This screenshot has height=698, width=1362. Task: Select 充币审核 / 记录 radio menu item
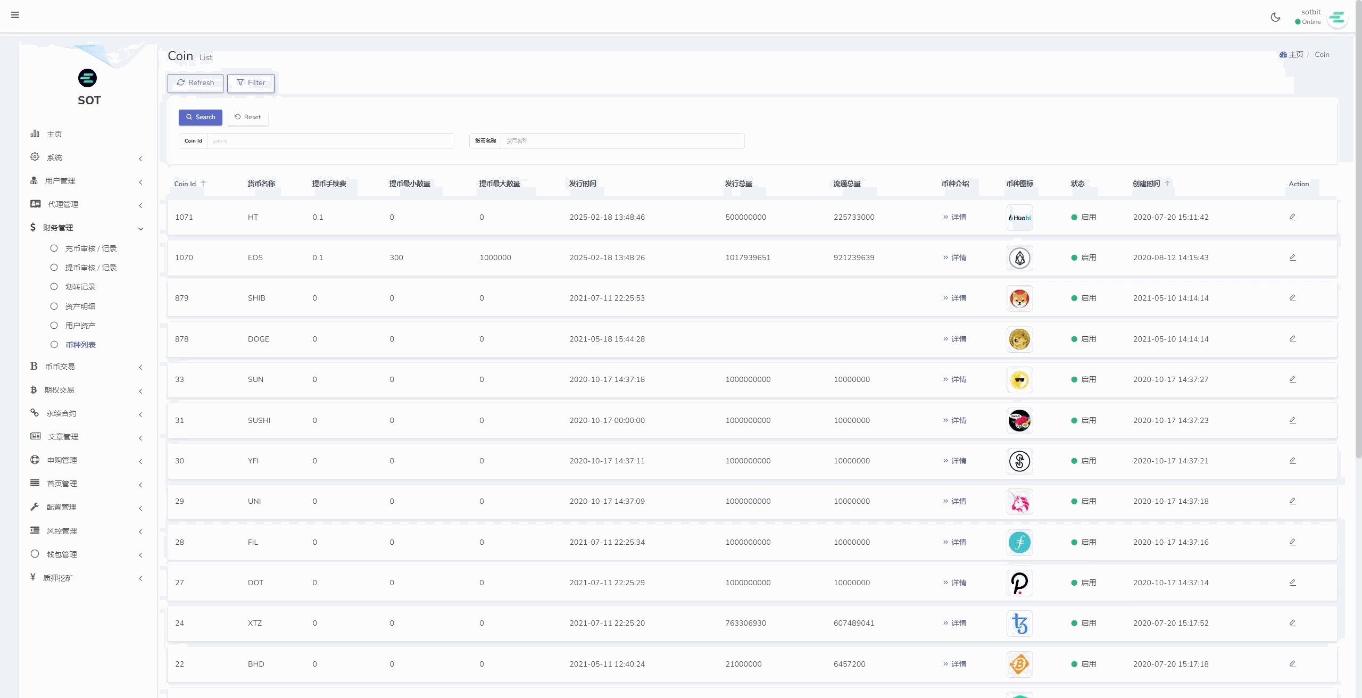[90, 248]
